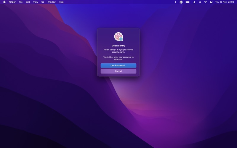This screenshot has width=237, height=148.
Task: Click the Orion Sentry dialog title
Action: [118, 46]
